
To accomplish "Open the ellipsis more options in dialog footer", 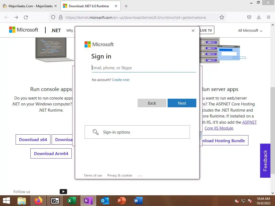I will 140,176.
